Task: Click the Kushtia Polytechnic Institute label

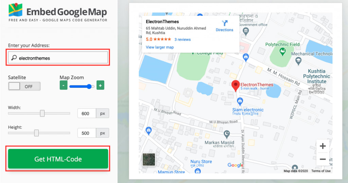Action: tap(316, 76)
